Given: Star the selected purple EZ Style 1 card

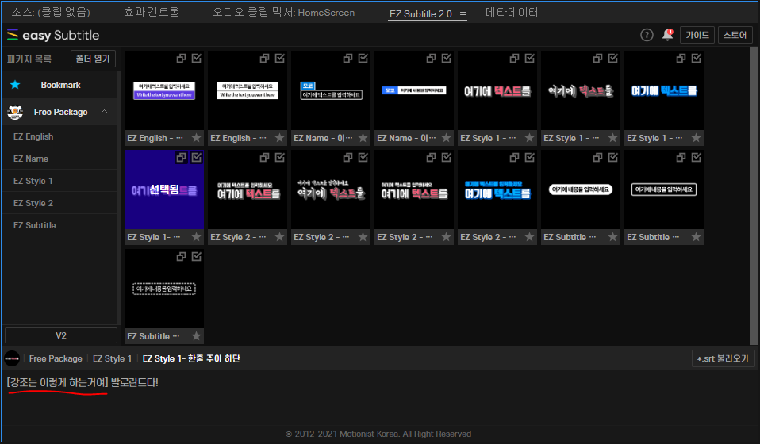Looking at the screenshot, I should click(196, 237).
